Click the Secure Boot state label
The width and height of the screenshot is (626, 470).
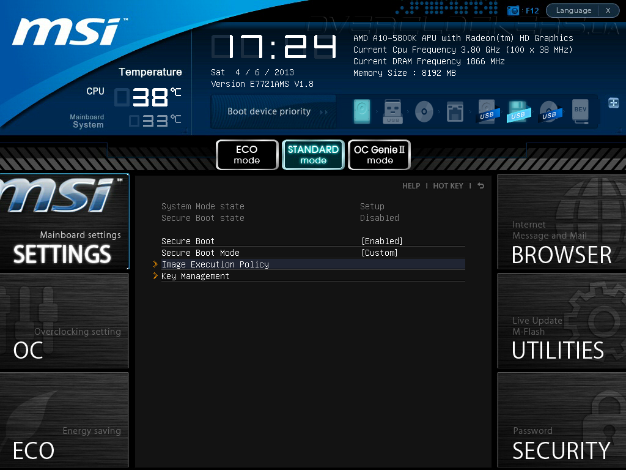pyautogui.click(x=203, y=218)
